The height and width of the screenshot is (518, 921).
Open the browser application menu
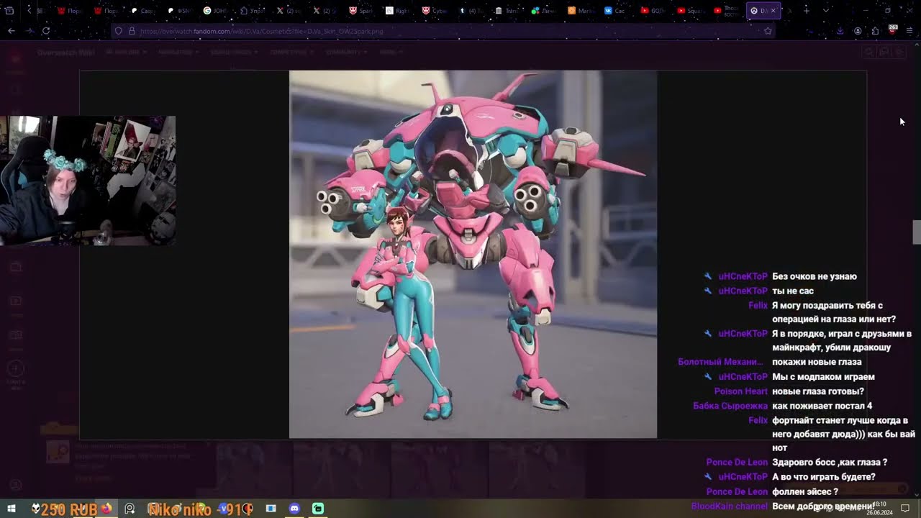[x=910, y=31]
